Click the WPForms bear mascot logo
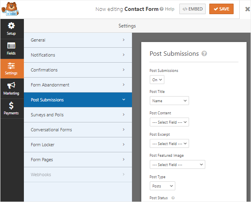The height and width of the screenshot is (202, 251). click(x=10, y=9)
